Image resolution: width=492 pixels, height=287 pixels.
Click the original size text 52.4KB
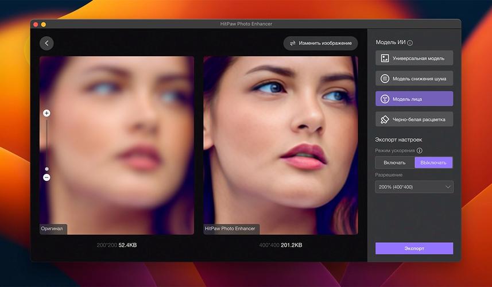tap(127, 245)
